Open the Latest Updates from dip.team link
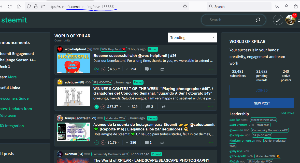Image resolution: width=300 pixels, height=163 pixels. tap(16, 112)
